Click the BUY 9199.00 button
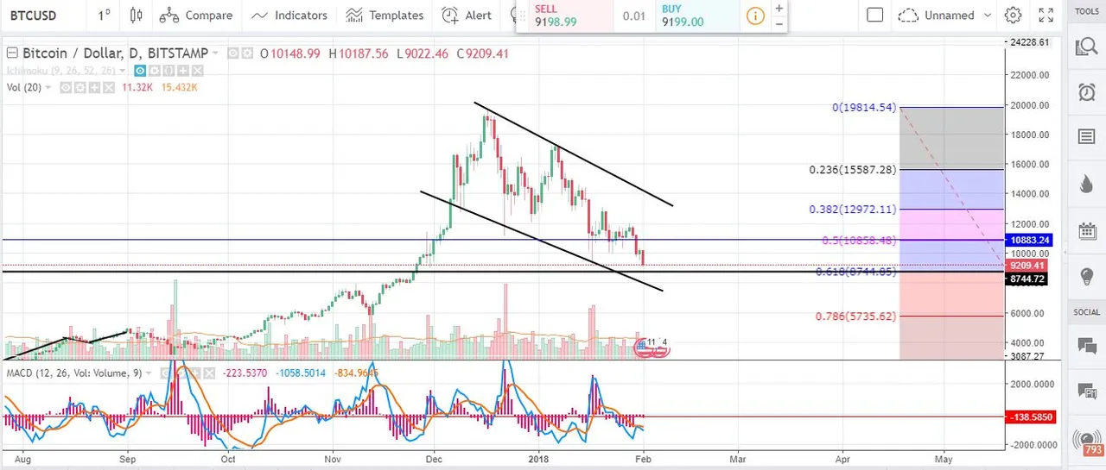This screenshot has height=470, width=1106. [x=696, y=16]
